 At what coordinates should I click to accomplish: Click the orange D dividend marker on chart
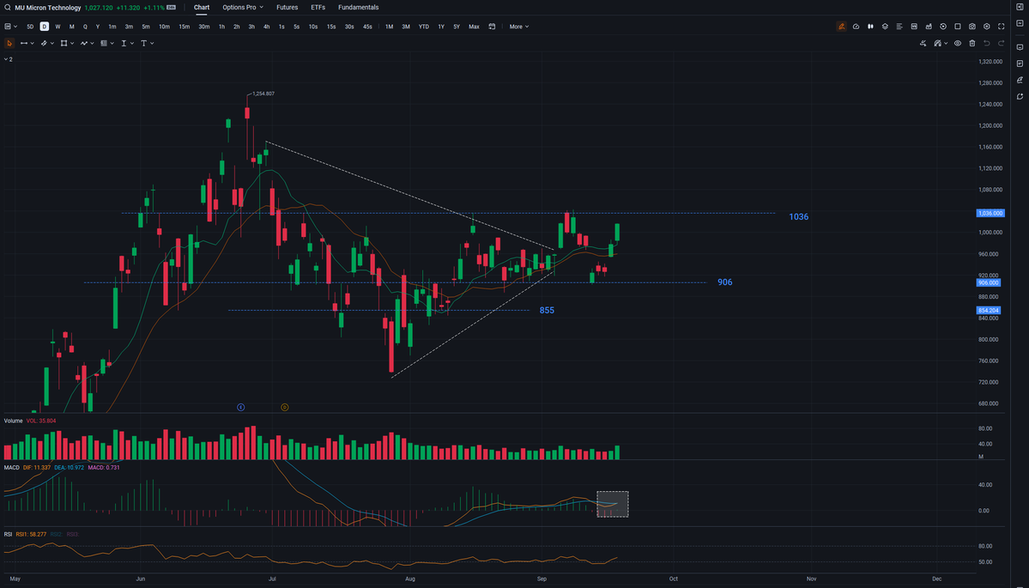click(x=285, y=408)
